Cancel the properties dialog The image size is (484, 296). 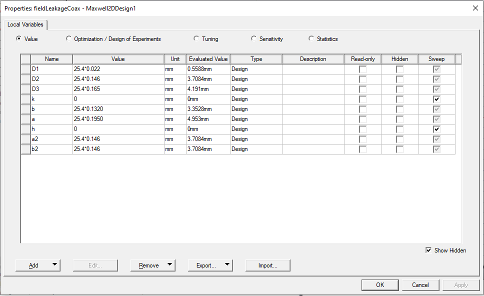[x=420, y=285]
